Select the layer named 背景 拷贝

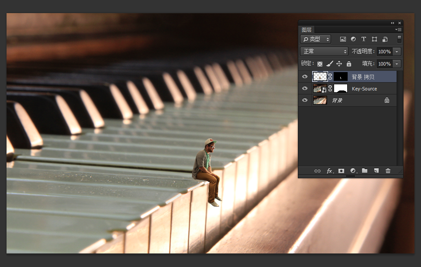point(363,77)
